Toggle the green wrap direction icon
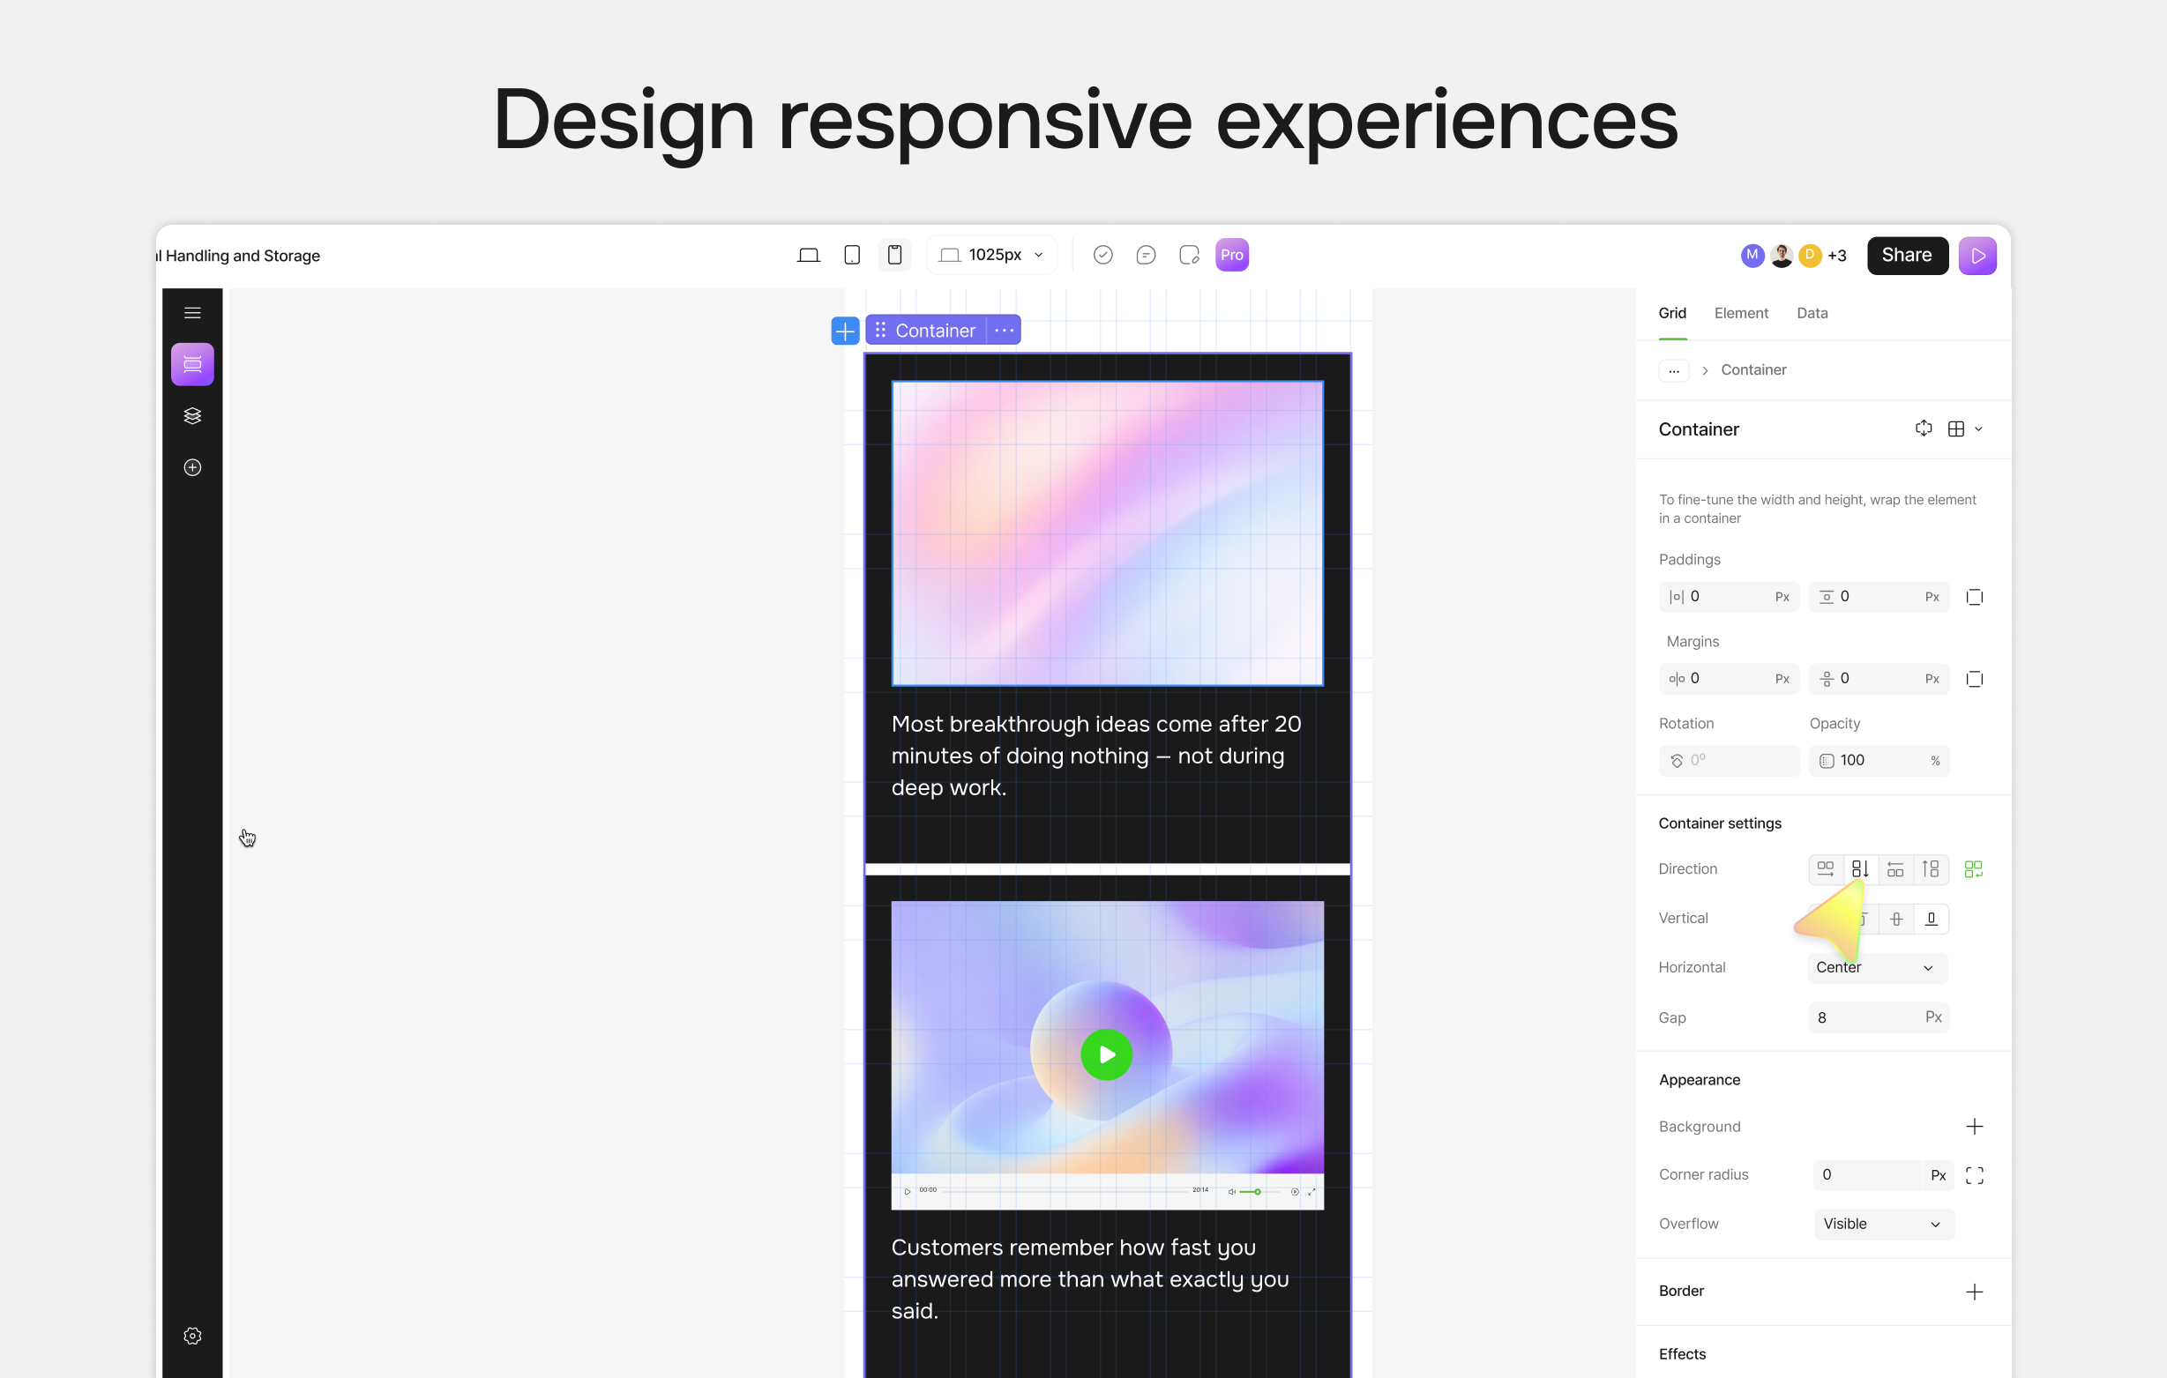 tap(1973, 869)
